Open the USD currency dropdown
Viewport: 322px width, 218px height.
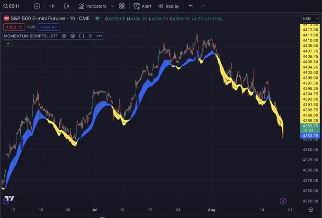point(310,18)
